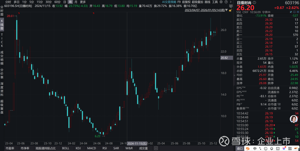Open the emoji smiley icon
Image resolution: width=300 pixels, height=151 pixels.
(x=266, y=148)
